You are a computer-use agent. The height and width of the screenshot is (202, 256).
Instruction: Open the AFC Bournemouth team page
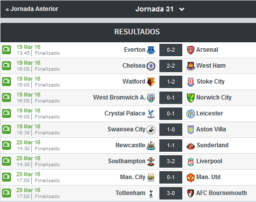click(x=222, y=193)
